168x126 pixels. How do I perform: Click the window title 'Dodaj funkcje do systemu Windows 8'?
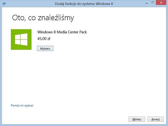(x=84, y=4)
